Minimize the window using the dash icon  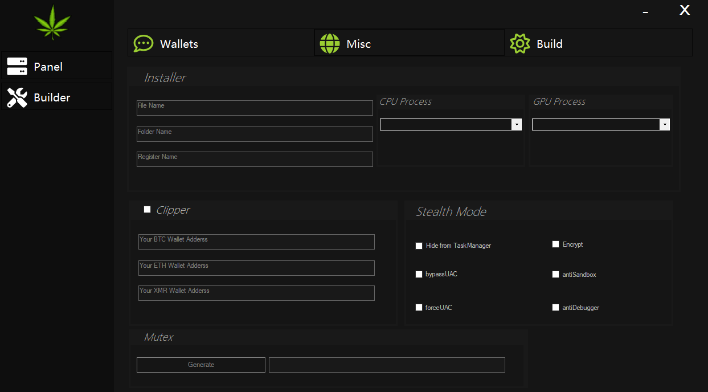(x=645, y=12)
